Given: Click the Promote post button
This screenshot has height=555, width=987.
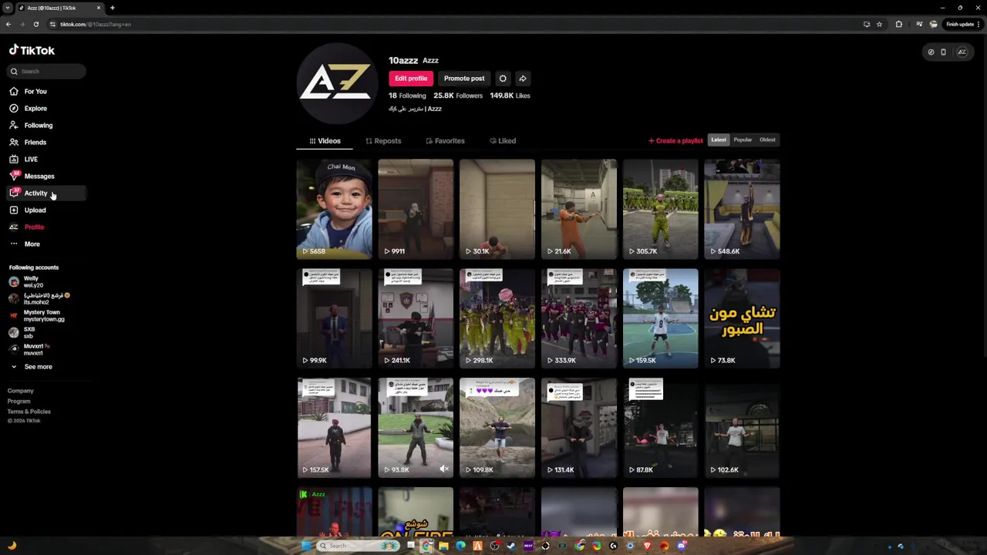Looking at the screenshot, I should 464,78.
